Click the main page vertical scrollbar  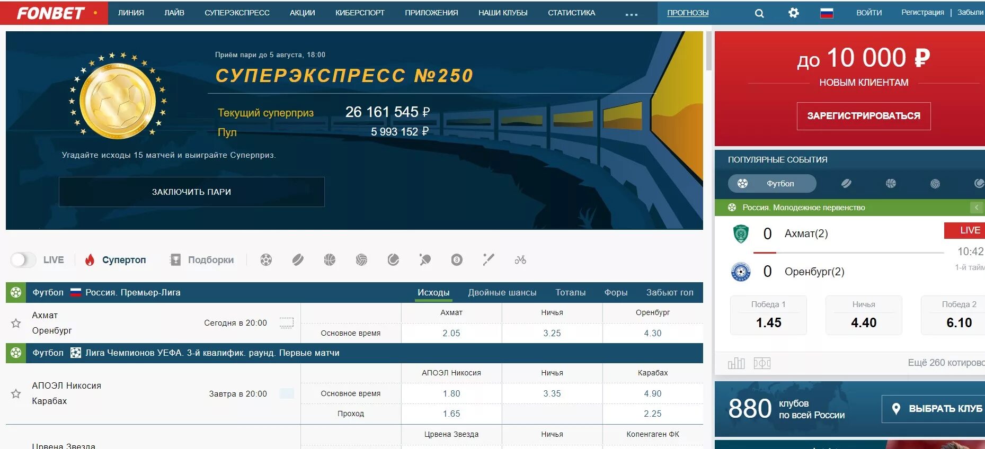point(708,51)
